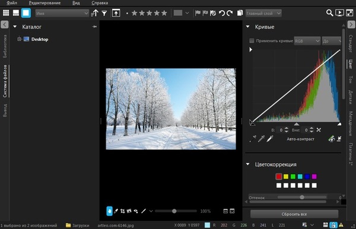The width and height of the screenshot is (356, 229).
Task: Collapse the Кривые panel section
Action: tap(248, 27)
